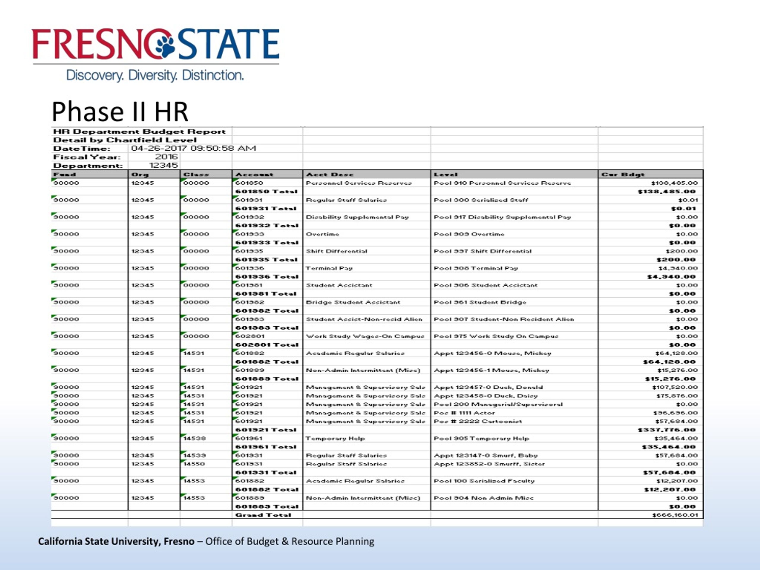Click the Org column header

pos(154,175)
